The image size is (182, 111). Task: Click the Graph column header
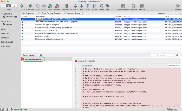click(x=24, y=16)
